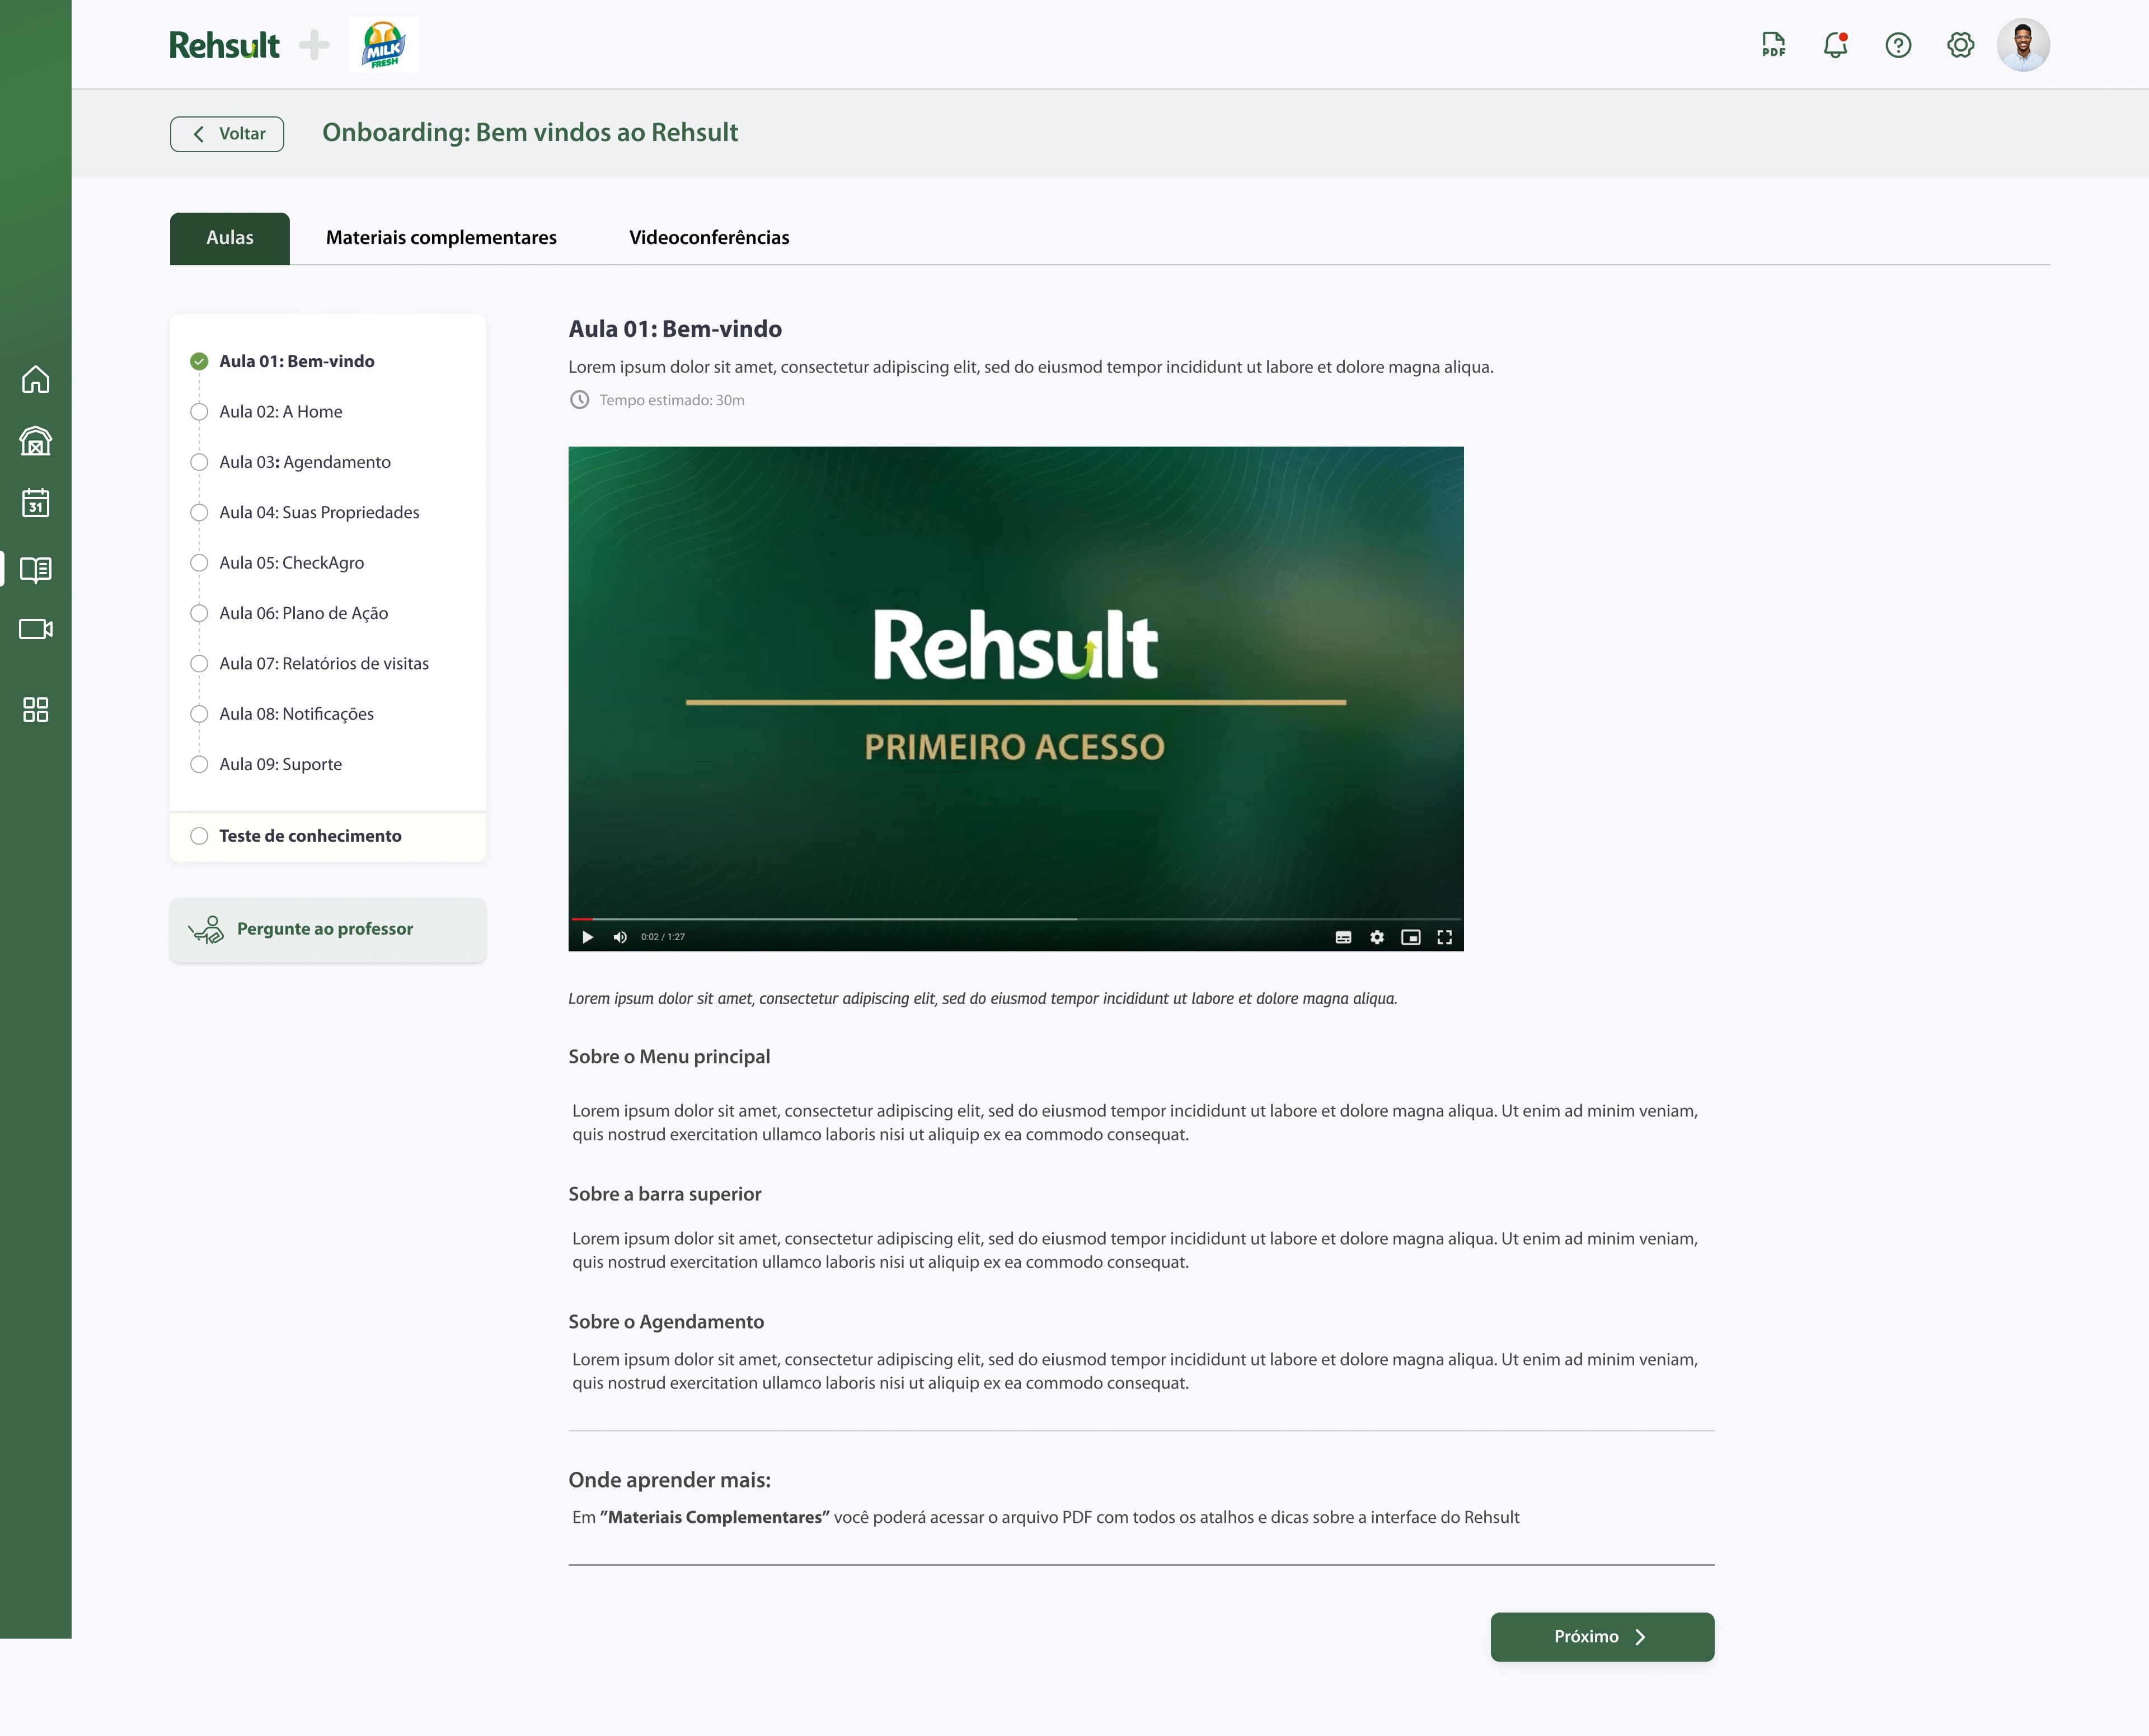The width and height of the screenshot is (2149, 1736).
Task: Click the video progress bar
Action: click(x=1016, y=918)
